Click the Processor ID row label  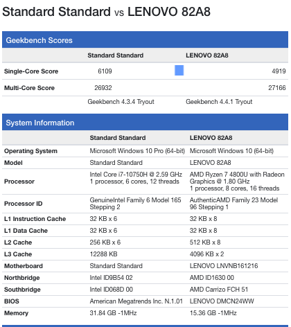[x=24, y=204]
